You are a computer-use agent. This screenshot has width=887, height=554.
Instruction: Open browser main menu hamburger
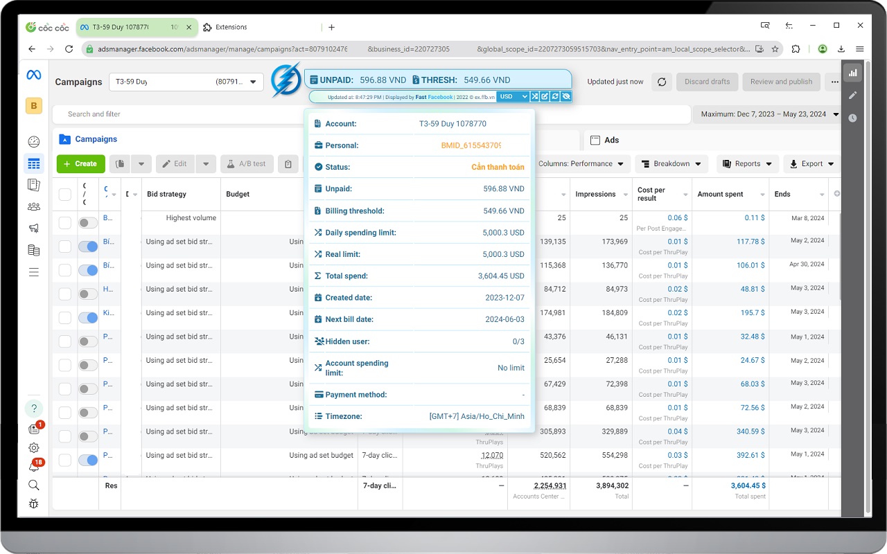tap(860, 49)
